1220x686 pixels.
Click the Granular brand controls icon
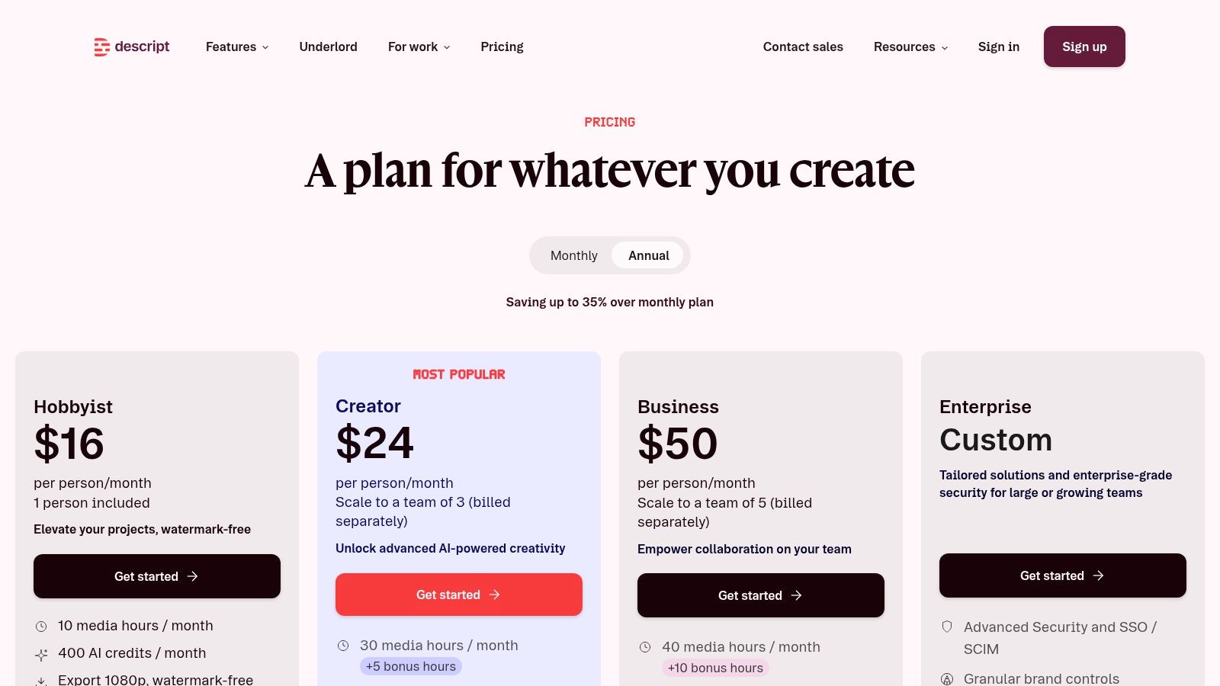click(x=947, y=678)
